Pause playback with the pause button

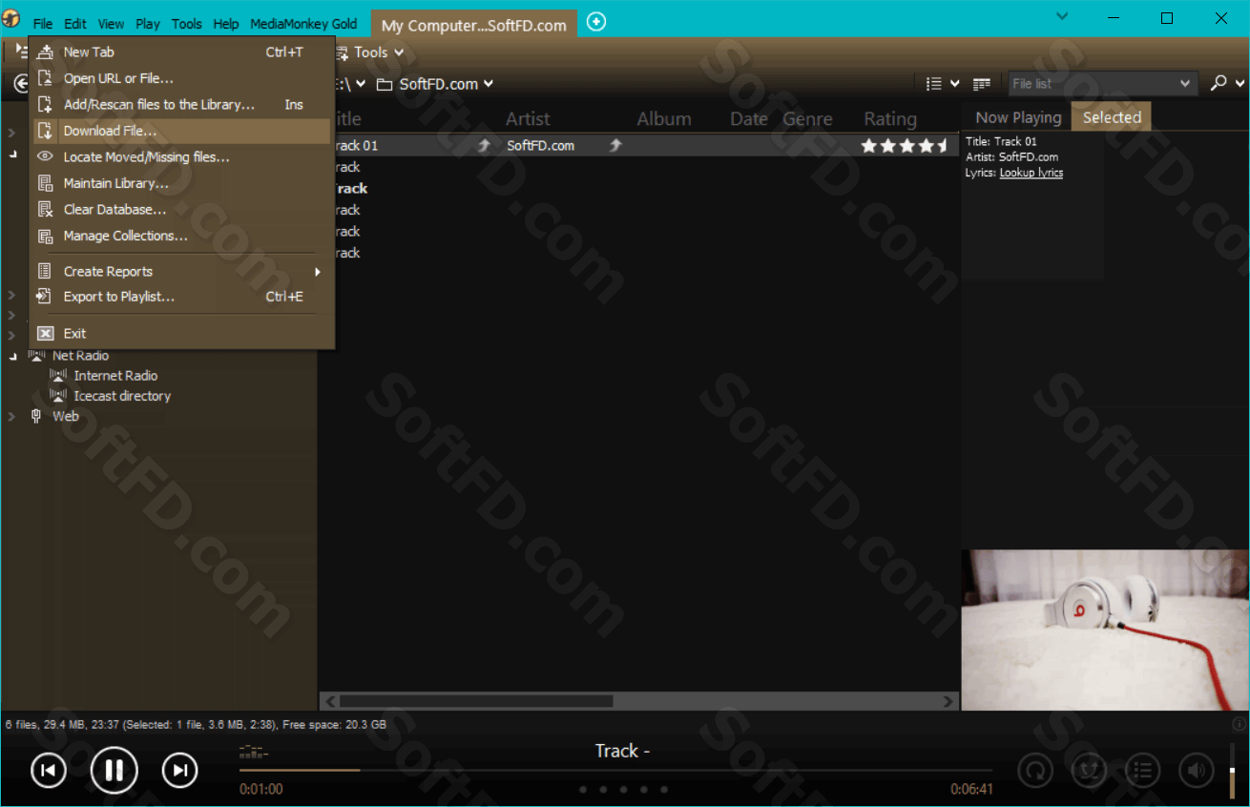pyautogui.click(x=115, y=770)
